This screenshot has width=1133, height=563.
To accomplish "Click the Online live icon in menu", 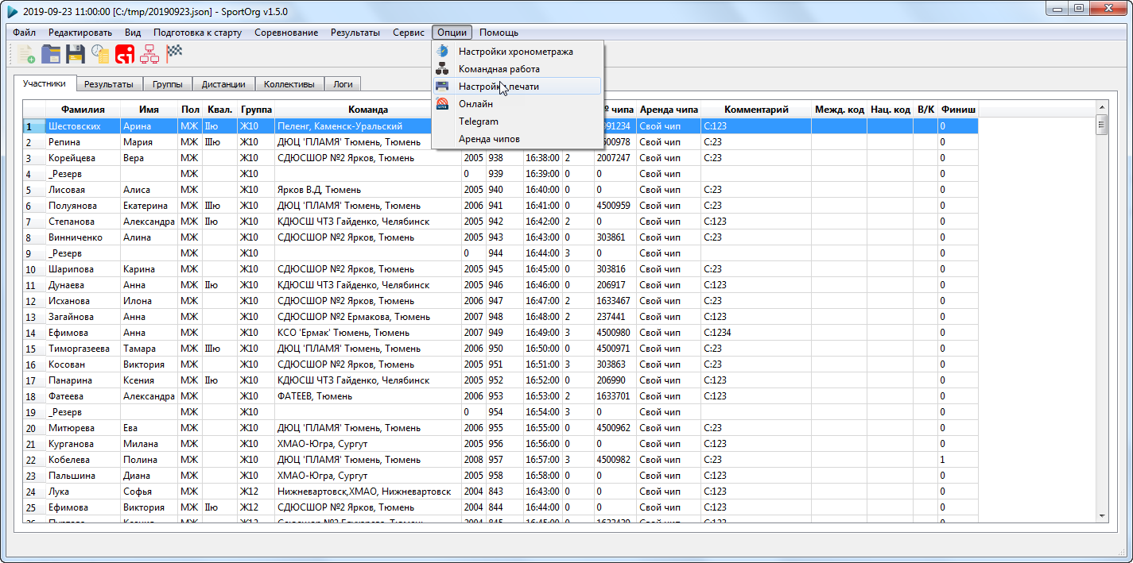I will pos(443,104).
